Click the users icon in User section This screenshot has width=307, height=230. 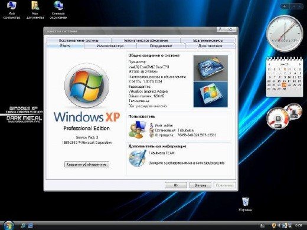point(138,130)
